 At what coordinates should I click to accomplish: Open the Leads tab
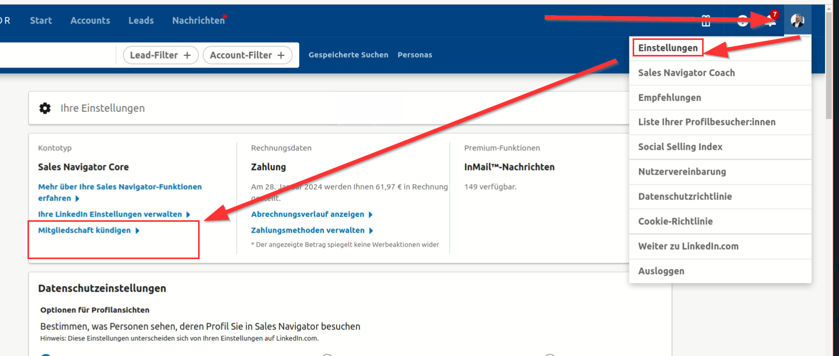click(141, 21)
